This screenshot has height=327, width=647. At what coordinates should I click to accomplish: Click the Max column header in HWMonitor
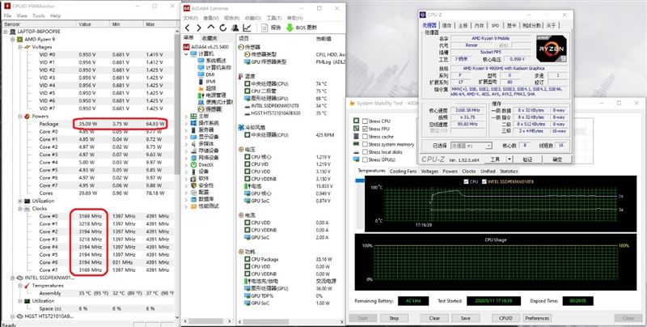point(159,24)
